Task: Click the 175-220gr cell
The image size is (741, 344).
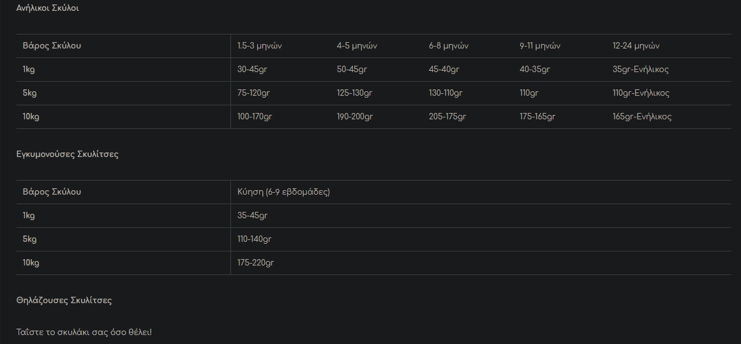Action: (255, 263)
